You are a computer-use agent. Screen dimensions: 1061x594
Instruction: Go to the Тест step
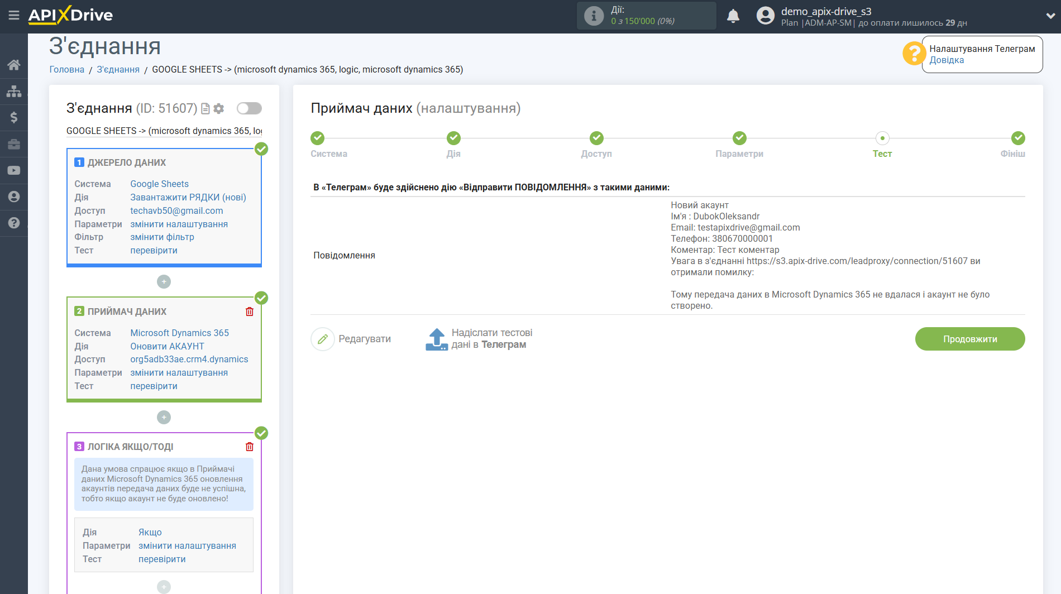(882, 138)
